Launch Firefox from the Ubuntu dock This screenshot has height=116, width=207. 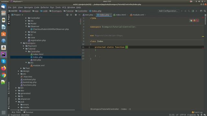pos(4,68)
